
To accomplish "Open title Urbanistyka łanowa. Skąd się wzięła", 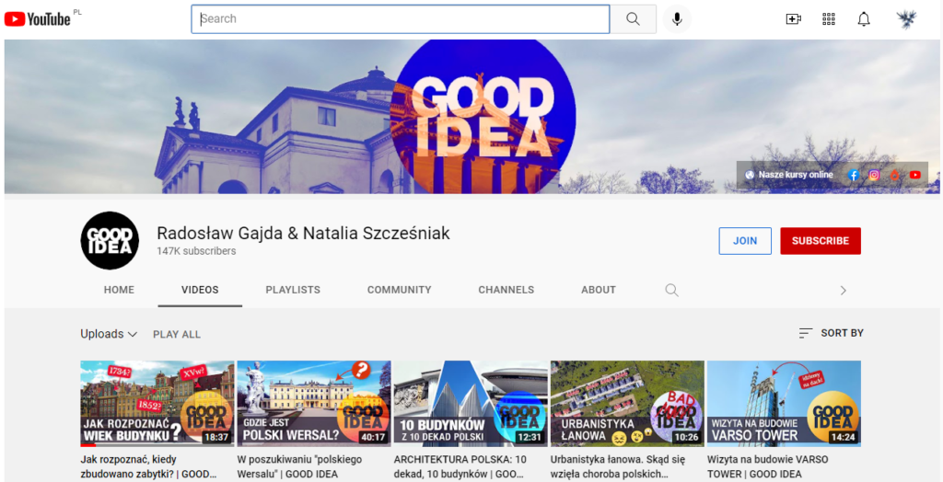I will pyautogui.click(x=618, y=466).
